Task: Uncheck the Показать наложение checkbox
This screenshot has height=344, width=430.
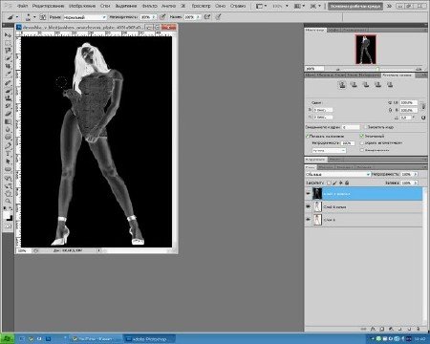Action: click(x=308, y=136)
